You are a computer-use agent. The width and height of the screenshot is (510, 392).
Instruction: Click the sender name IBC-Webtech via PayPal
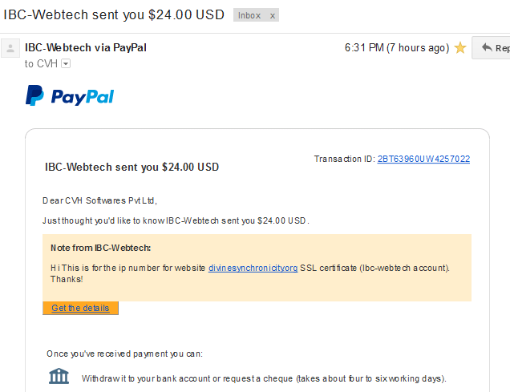86,48
